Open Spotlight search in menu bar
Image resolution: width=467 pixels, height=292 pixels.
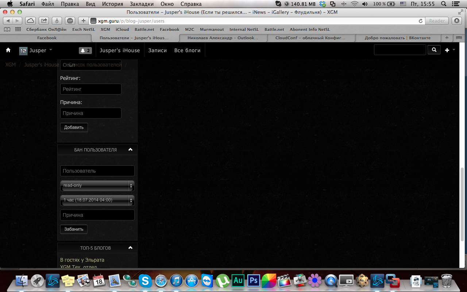(x=443, y=4)
